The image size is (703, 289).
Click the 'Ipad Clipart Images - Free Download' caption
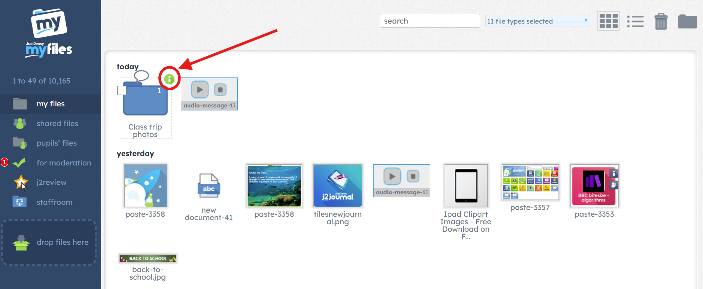tap(466, 225)
